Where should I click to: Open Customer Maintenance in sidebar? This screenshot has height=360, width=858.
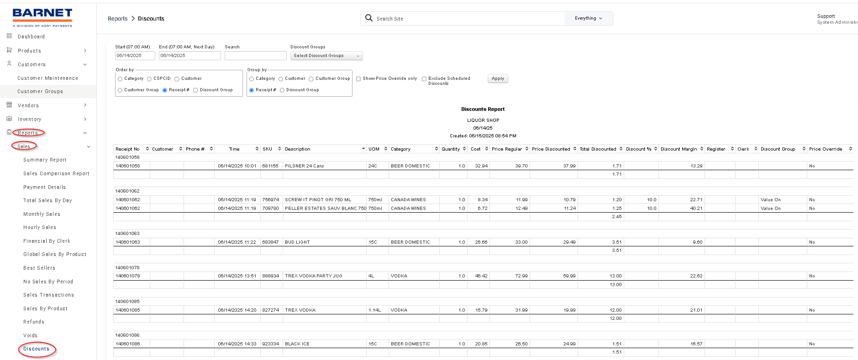click(48, 78)
